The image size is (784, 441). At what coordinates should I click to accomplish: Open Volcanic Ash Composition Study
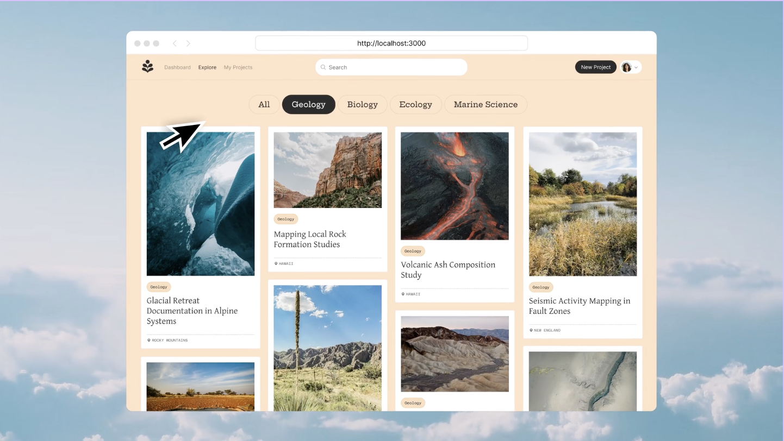(x=448, y=269)
